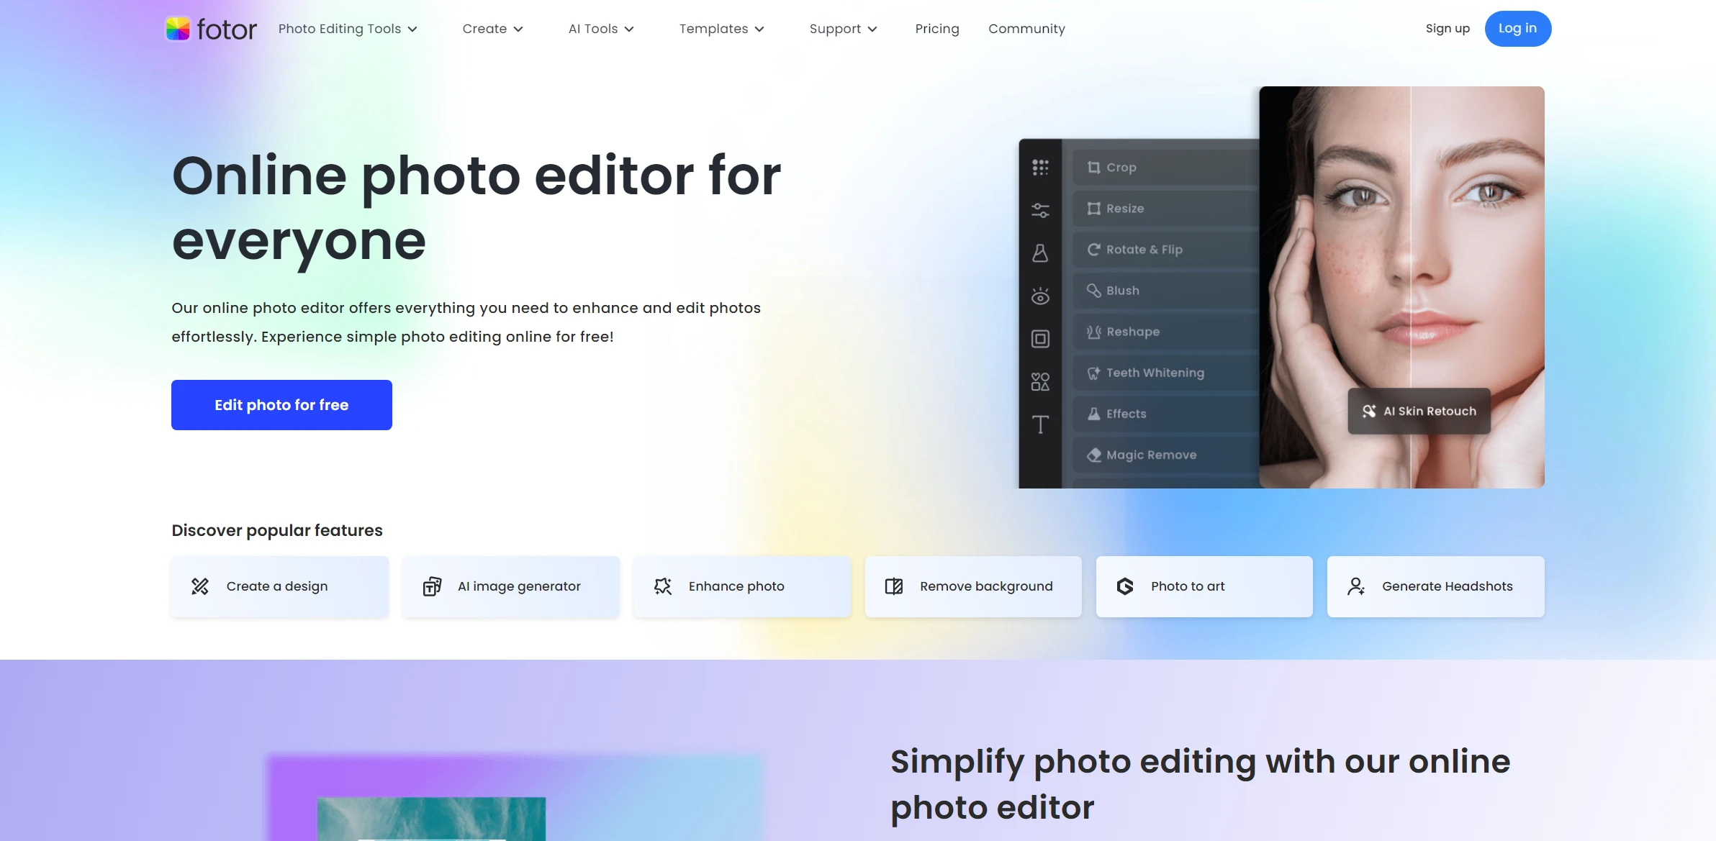Click the Rotate & Flip icon

point(1093,248)
